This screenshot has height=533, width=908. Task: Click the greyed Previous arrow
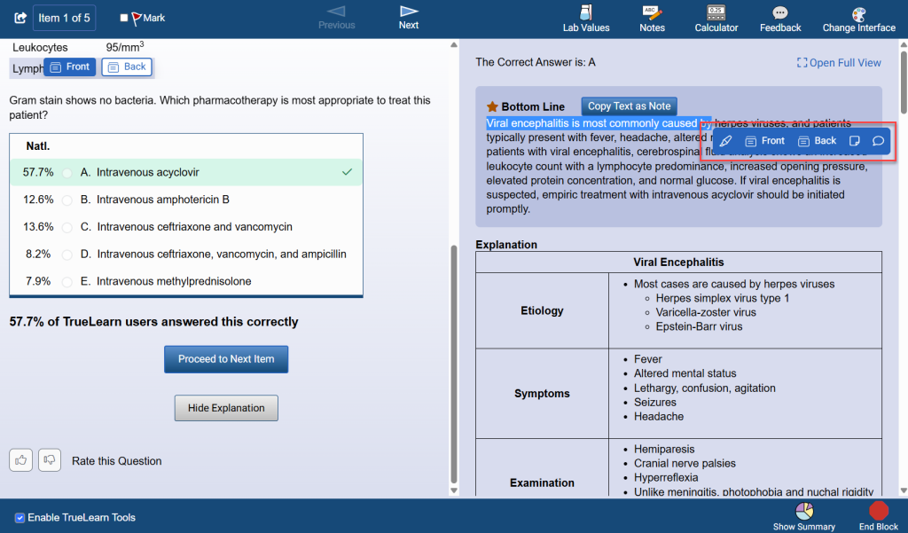click(x=336, y=18)
